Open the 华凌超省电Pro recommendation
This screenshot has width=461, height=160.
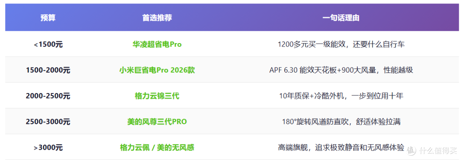(x=157, y=45)
